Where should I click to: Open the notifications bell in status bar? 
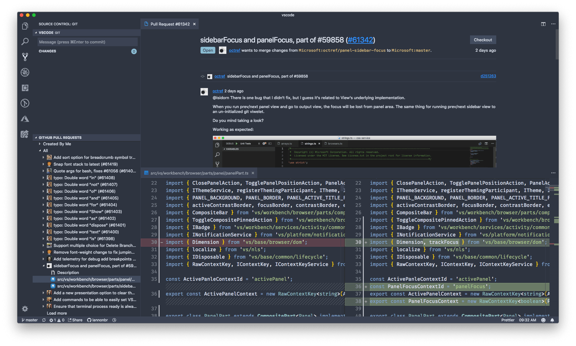552,320
